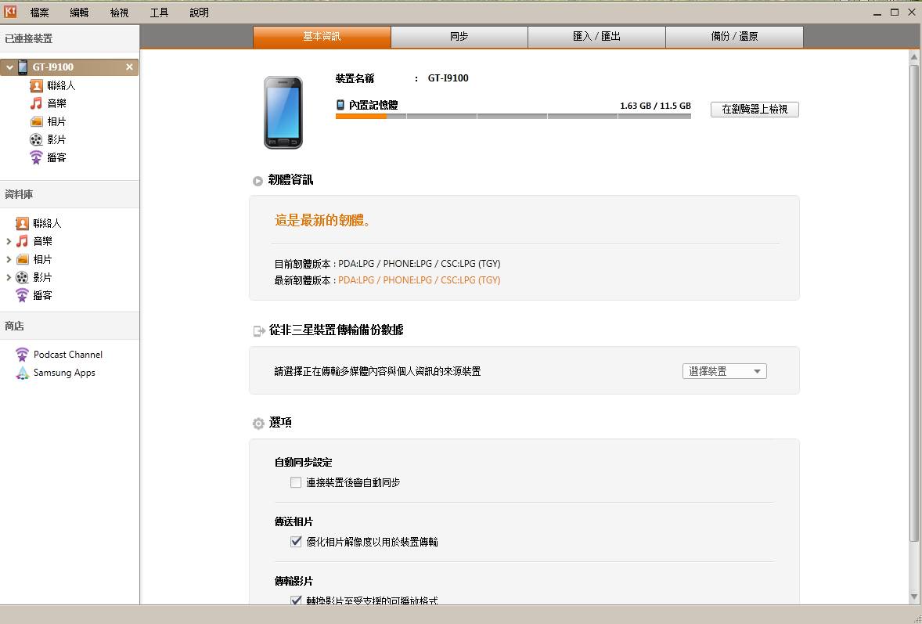Select 影片 videos icon in 資料庫 library
The image size is (922, 624).
pyautogui.click(x=23, y=277)
